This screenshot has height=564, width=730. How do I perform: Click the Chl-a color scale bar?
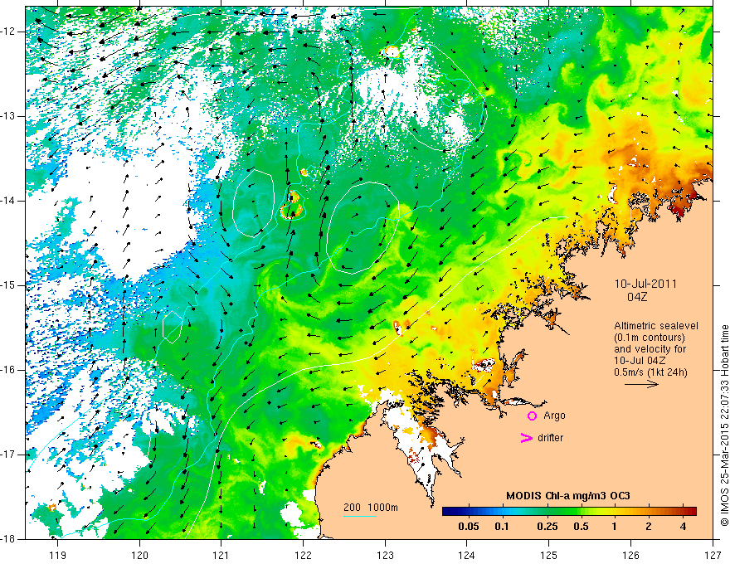(x=569, y=512)
